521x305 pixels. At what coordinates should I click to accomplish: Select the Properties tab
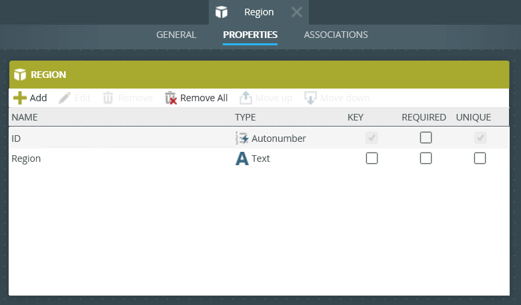(x=250, y=35)
